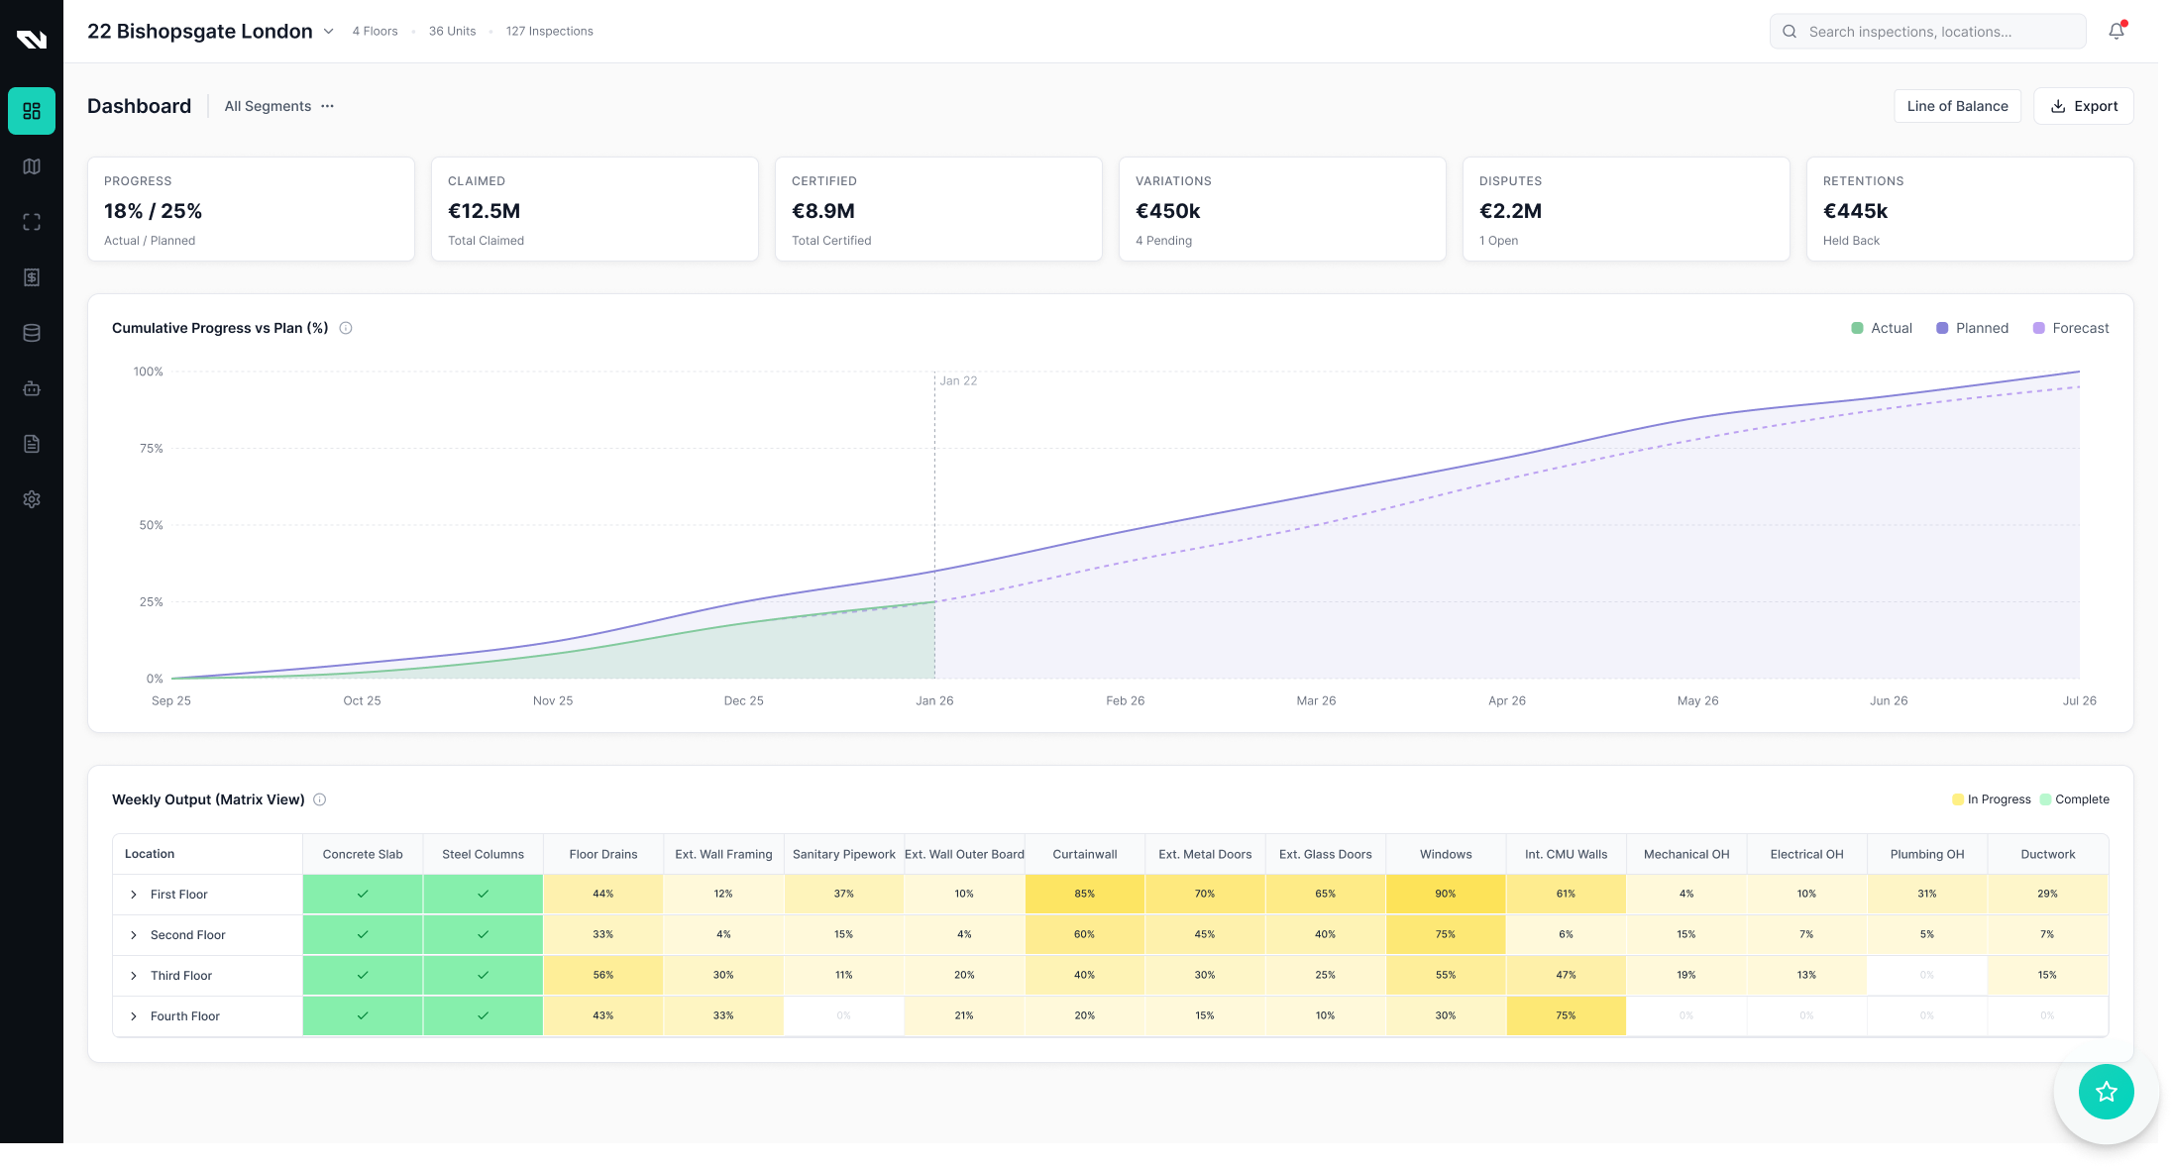Click the scan frame sidebar icon
2172x1167 pixels.
[x=32, y=222]
